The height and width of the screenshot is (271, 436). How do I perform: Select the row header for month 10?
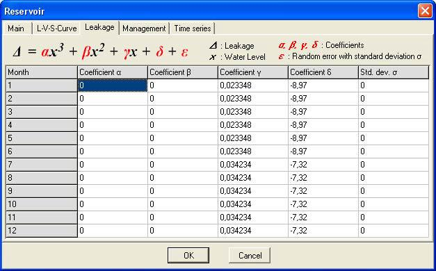click(x=42, y=204)
